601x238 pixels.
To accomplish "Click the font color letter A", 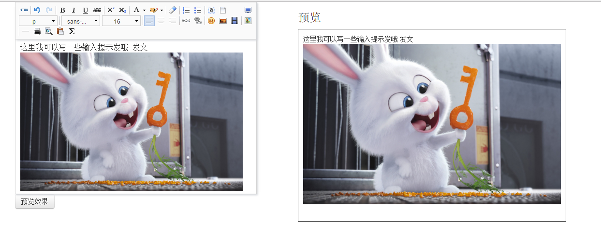I will click(x=136, y=10).
